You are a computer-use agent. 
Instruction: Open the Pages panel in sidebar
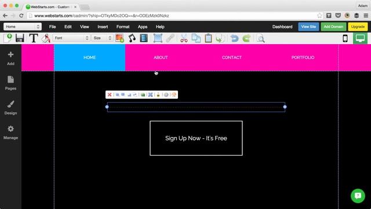(10, 83)
